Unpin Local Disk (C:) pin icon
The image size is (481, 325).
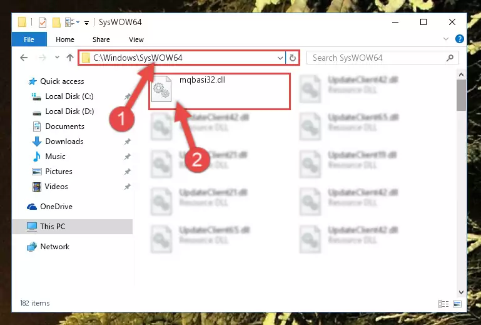click(x=127, y=97)
